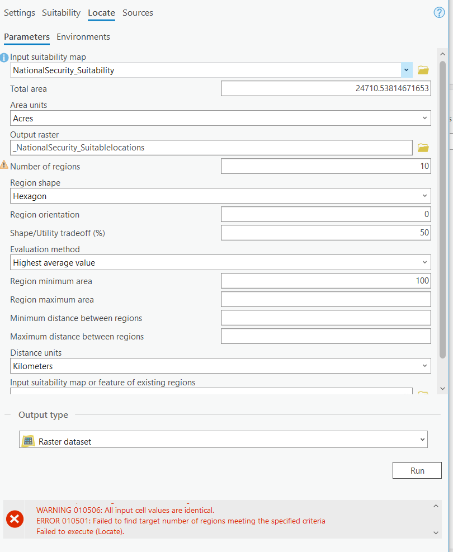This screenshot has height=552, width=453.
Task: Switch to the Suitability tab
Action: (x=61, y=12)
